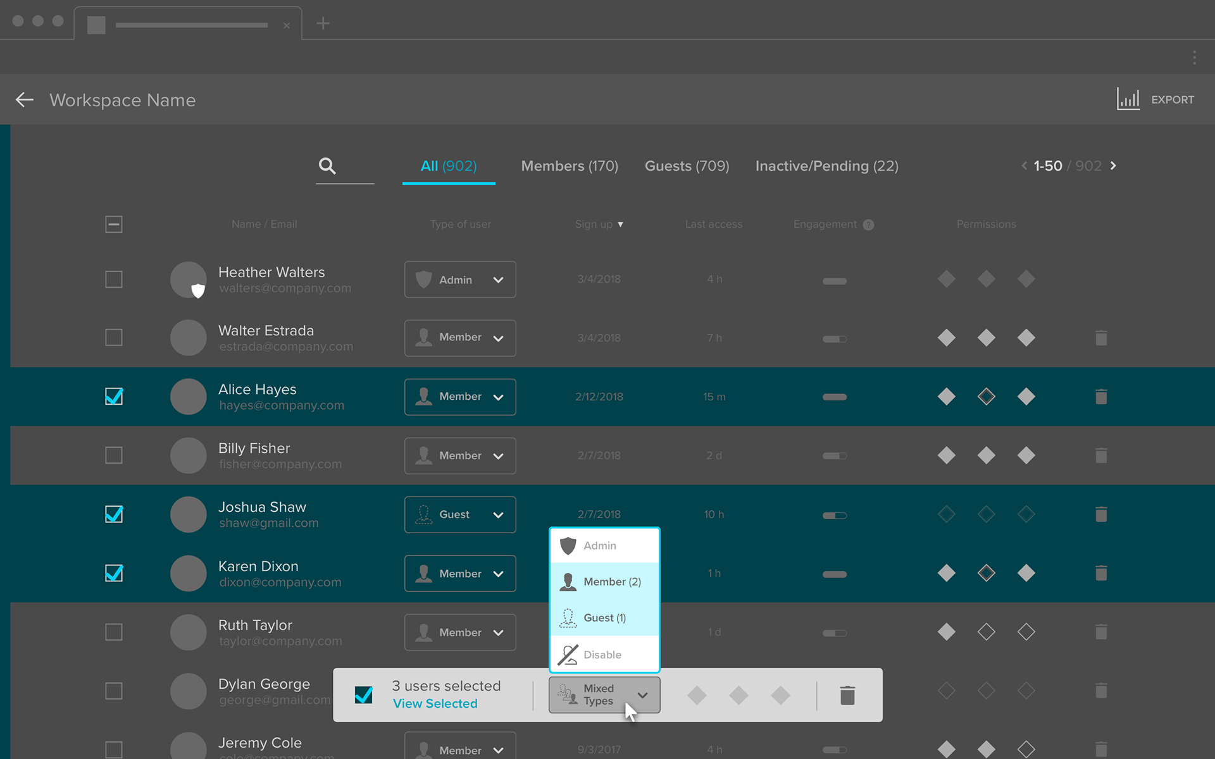Screen dimensions: 1215x759
Task: Delete Walter Estrada using the trash icon
Action: point(1101,338)
